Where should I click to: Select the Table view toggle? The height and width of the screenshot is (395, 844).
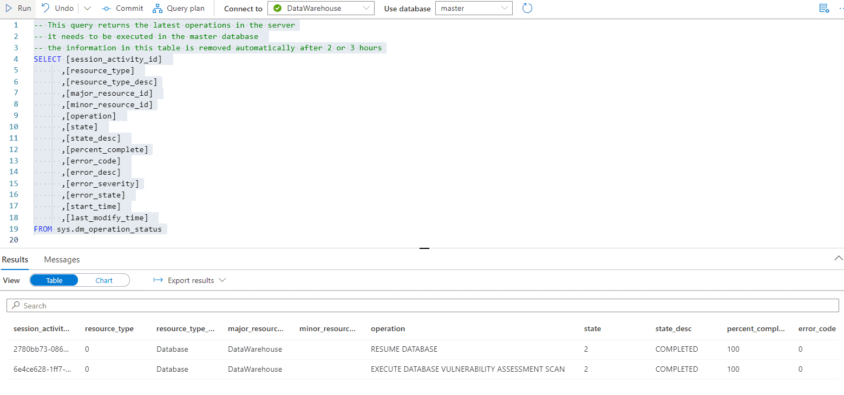coord(54,280)
